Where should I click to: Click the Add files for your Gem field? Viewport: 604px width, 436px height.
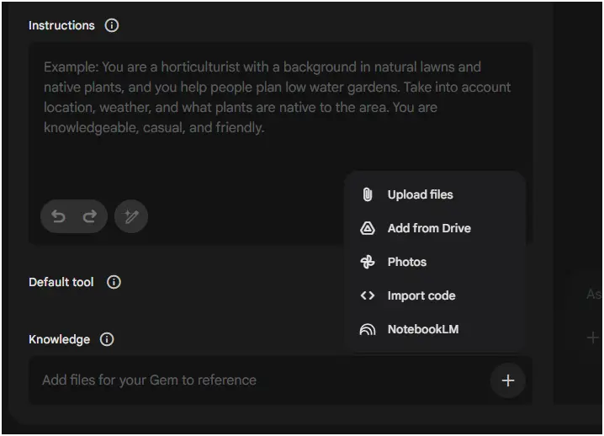pos(281,380)
